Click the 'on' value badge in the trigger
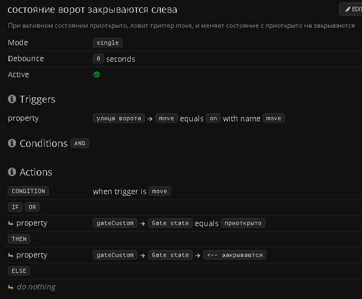Viewport: 362px width, 299px height. click(213, 118)
